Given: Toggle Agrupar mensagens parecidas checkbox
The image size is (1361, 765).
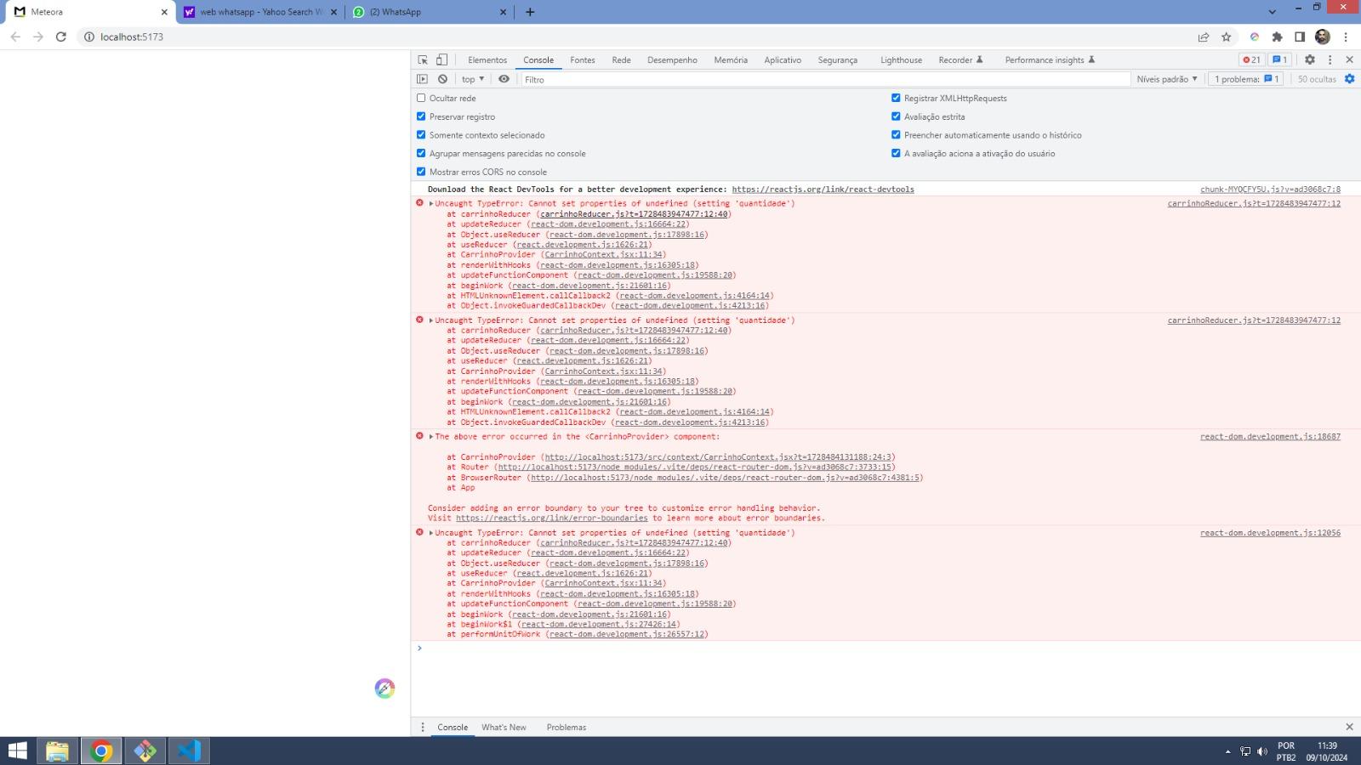Looking at the screenshot, I should (x=421, y=153).
